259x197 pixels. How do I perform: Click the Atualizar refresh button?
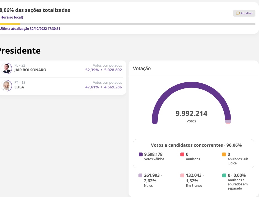(x=244, y=13)
